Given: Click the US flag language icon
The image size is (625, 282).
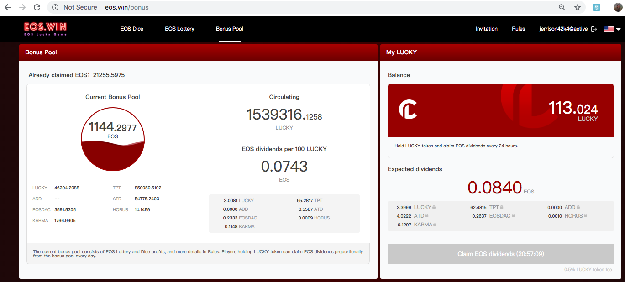Looking at the screenshot, I should click(609, 29).
